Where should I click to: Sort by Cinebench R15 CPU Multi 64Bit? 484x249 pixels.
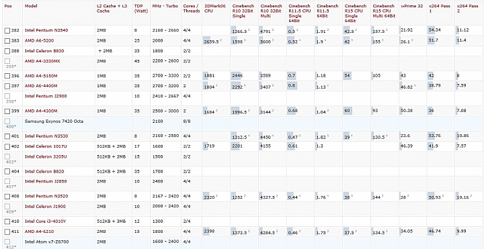tap(384, 11)
